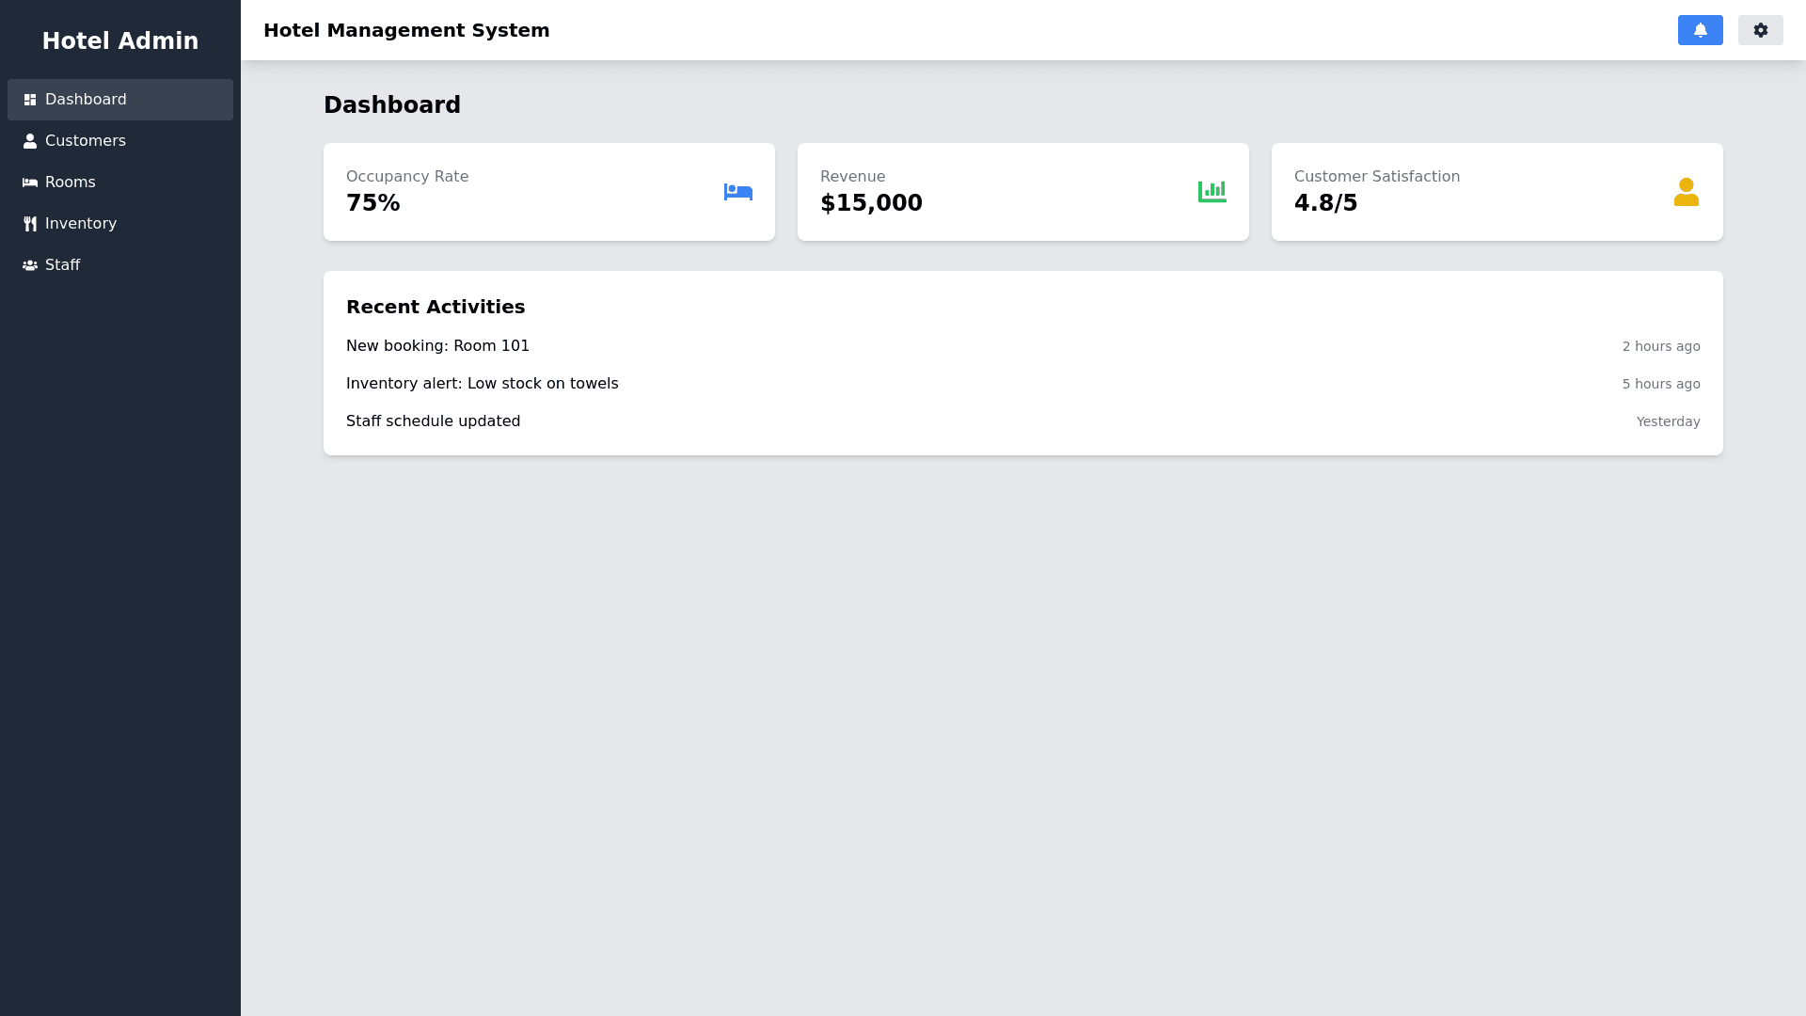Click the Staff group icon in sidebar
This screenshot has height=1016, width=1806.
pos(30,265)
